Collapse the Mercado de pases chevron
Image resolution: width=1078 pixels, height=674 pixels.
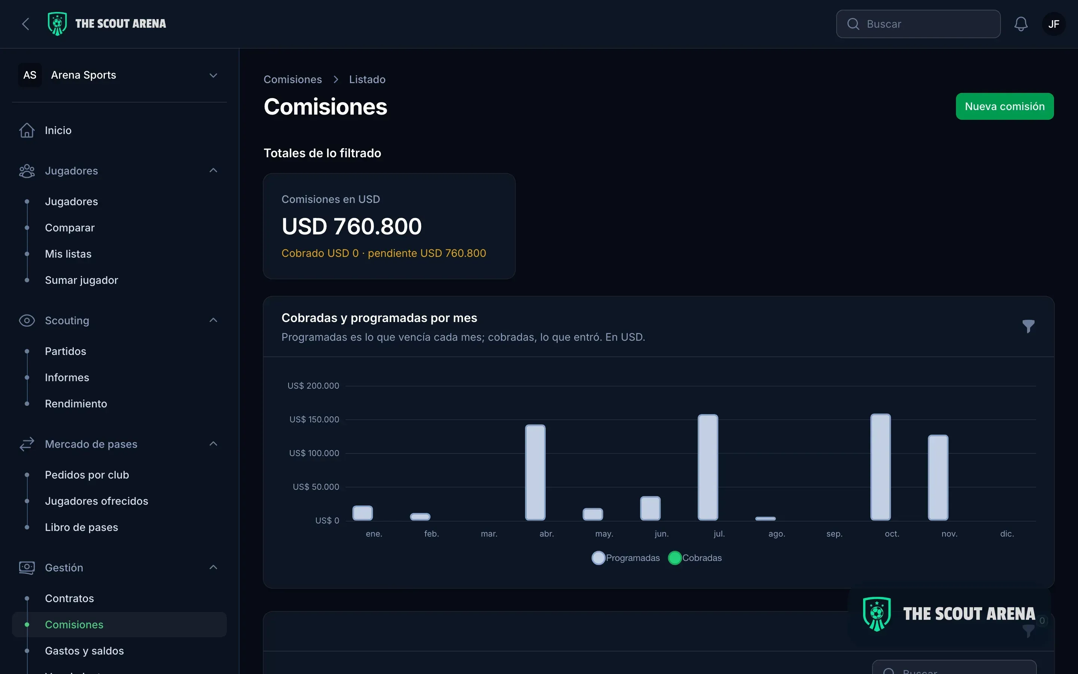(x=213, y=444)
